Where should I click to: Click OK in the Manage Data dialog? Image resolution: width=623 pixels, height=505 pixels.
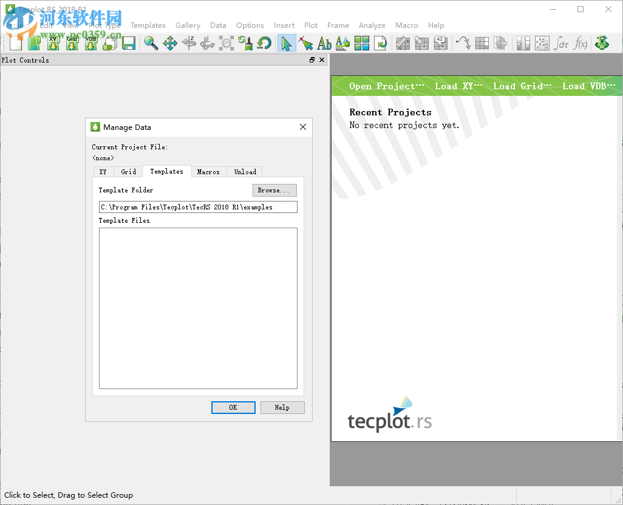[x=233, y=407]
